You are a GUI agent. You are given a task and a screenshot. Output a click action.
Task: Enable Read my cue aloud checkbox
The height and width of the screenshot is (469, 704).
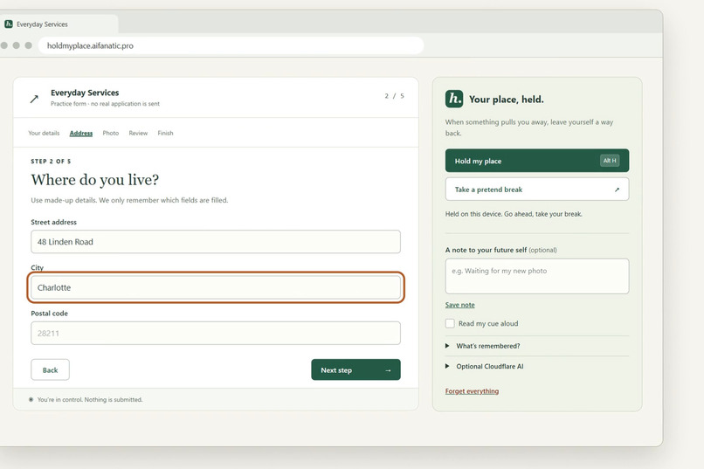pos(450,324)
